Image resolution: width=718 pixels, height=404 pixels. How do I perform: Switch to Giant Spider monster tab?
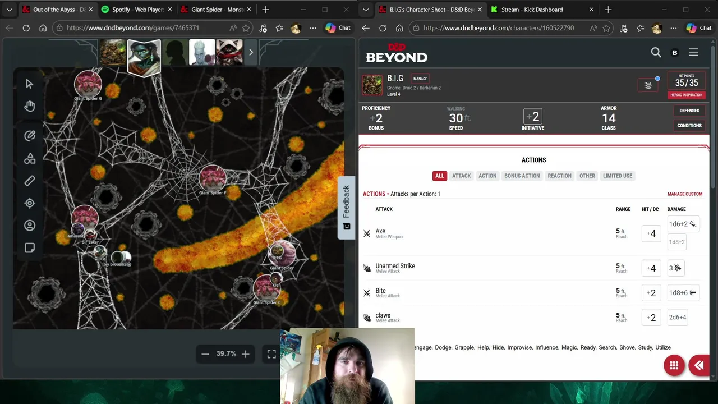(216, 10)
